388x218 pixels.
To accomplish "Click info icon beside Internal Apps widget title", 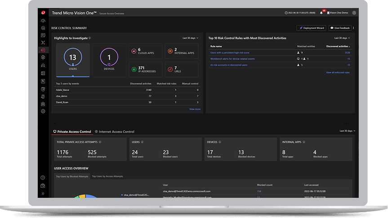I will pyautogui.click(x=304, y=142).
